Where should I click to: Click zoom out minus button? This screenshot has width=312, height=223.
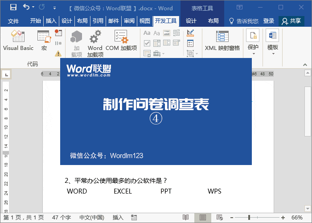tap(232, 218)
